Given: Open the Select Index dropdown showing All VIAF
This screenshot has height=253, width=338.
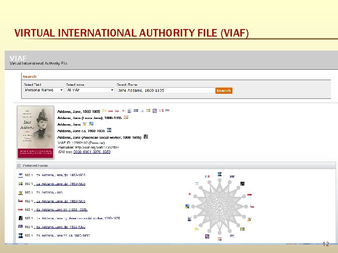Looking at the screenshot, I should pos(90,90).
